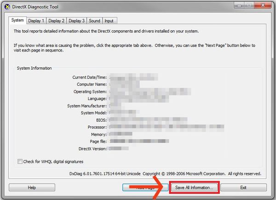This screenshot has width=276, height=200.
Task: Click the Next Page button
Action: pyautogui.click(x=143, y=188)
